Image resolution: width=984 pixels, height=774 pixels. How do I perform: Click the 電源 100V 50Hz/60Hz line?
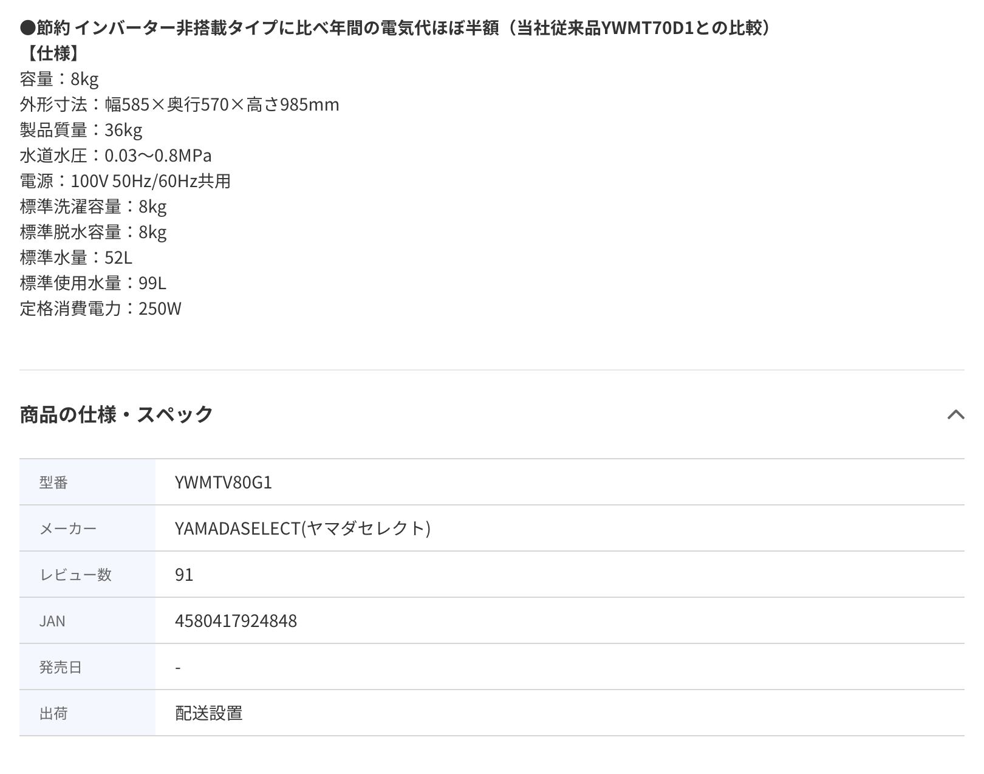click(x=125, y=181)
